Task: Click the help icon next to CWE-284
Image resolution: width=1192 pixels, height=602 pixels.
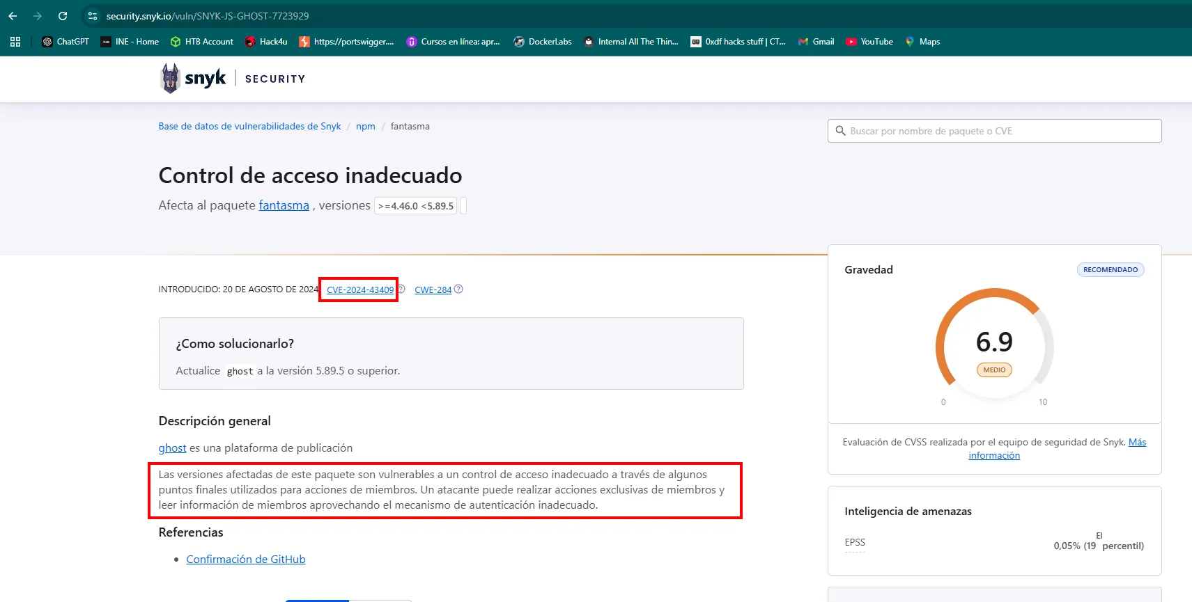Action: tap(458, 289)
